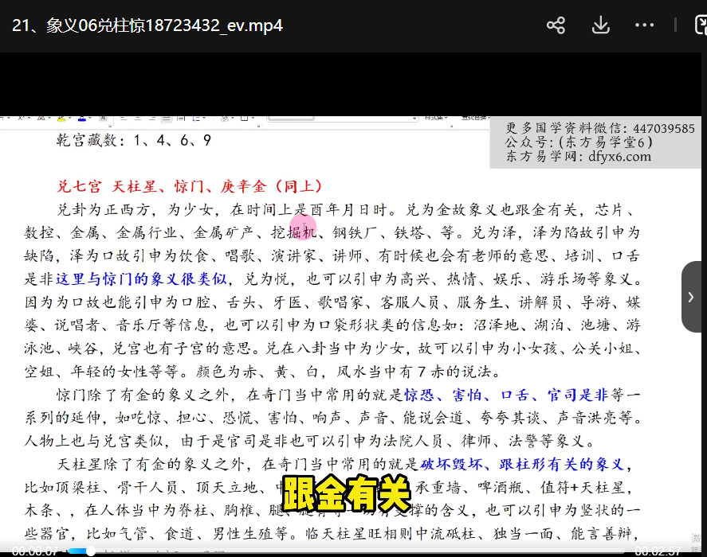Open the three-dots more options menu
The image size is (707, 557).
pos(644,25)
